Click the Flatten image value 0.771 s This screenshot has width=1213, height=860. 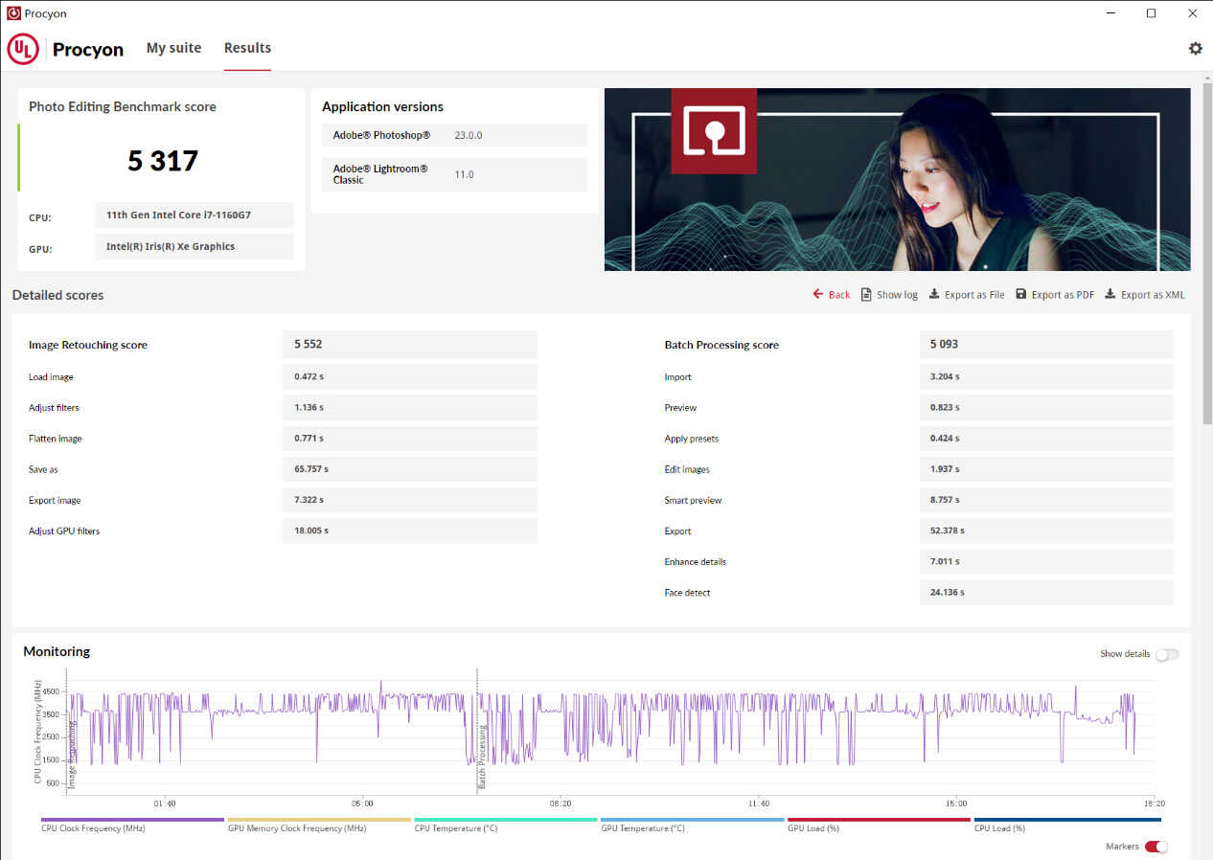(410, 438)
